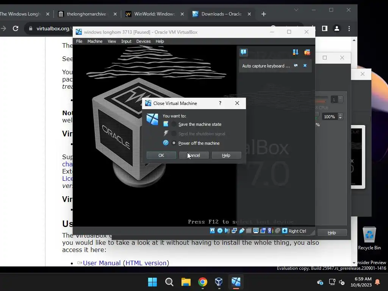The image size is (388, 291).
Task: Open the Help menu in VM window
Action: [x=160, y=41]
